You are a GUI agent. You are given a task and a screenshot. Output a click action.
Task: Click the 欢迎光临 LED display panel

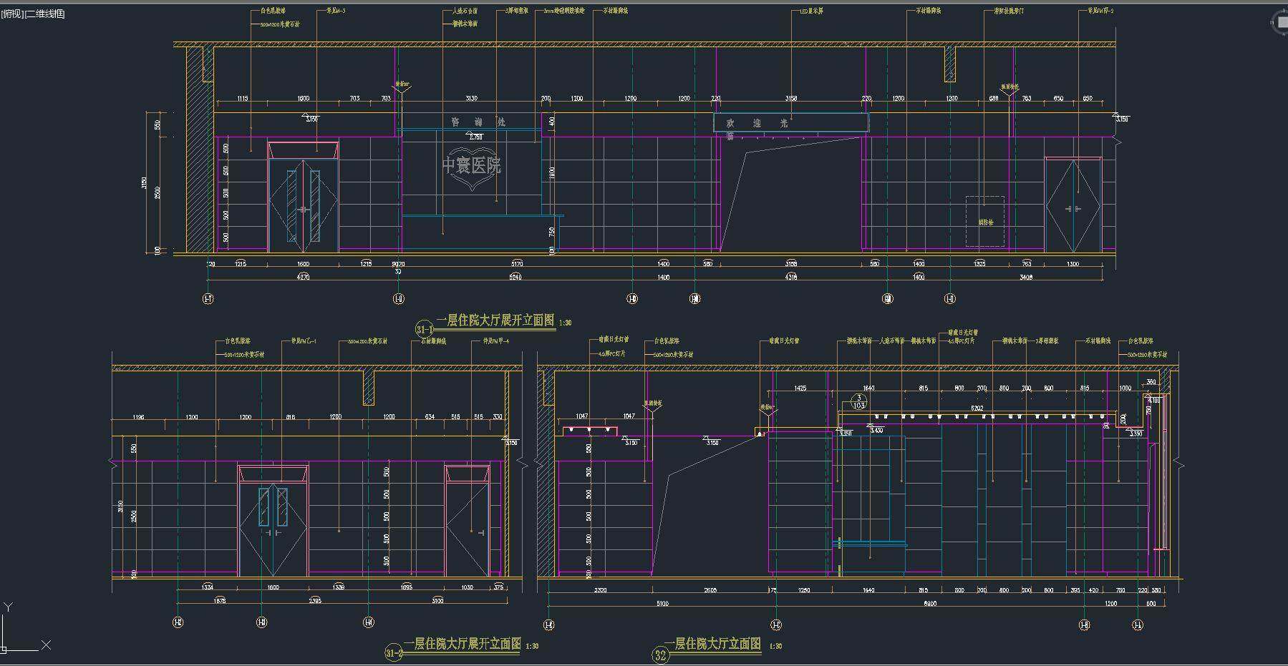click(790, 122)
